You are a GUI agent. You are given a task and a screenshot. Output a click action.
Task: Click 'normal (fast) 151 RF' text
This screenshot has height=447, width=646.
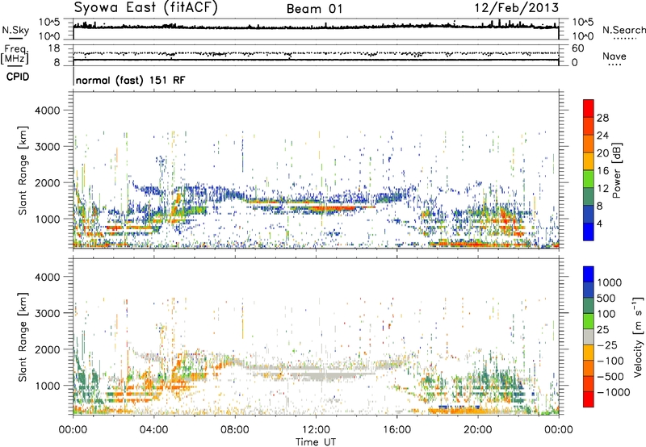point(131,80)
